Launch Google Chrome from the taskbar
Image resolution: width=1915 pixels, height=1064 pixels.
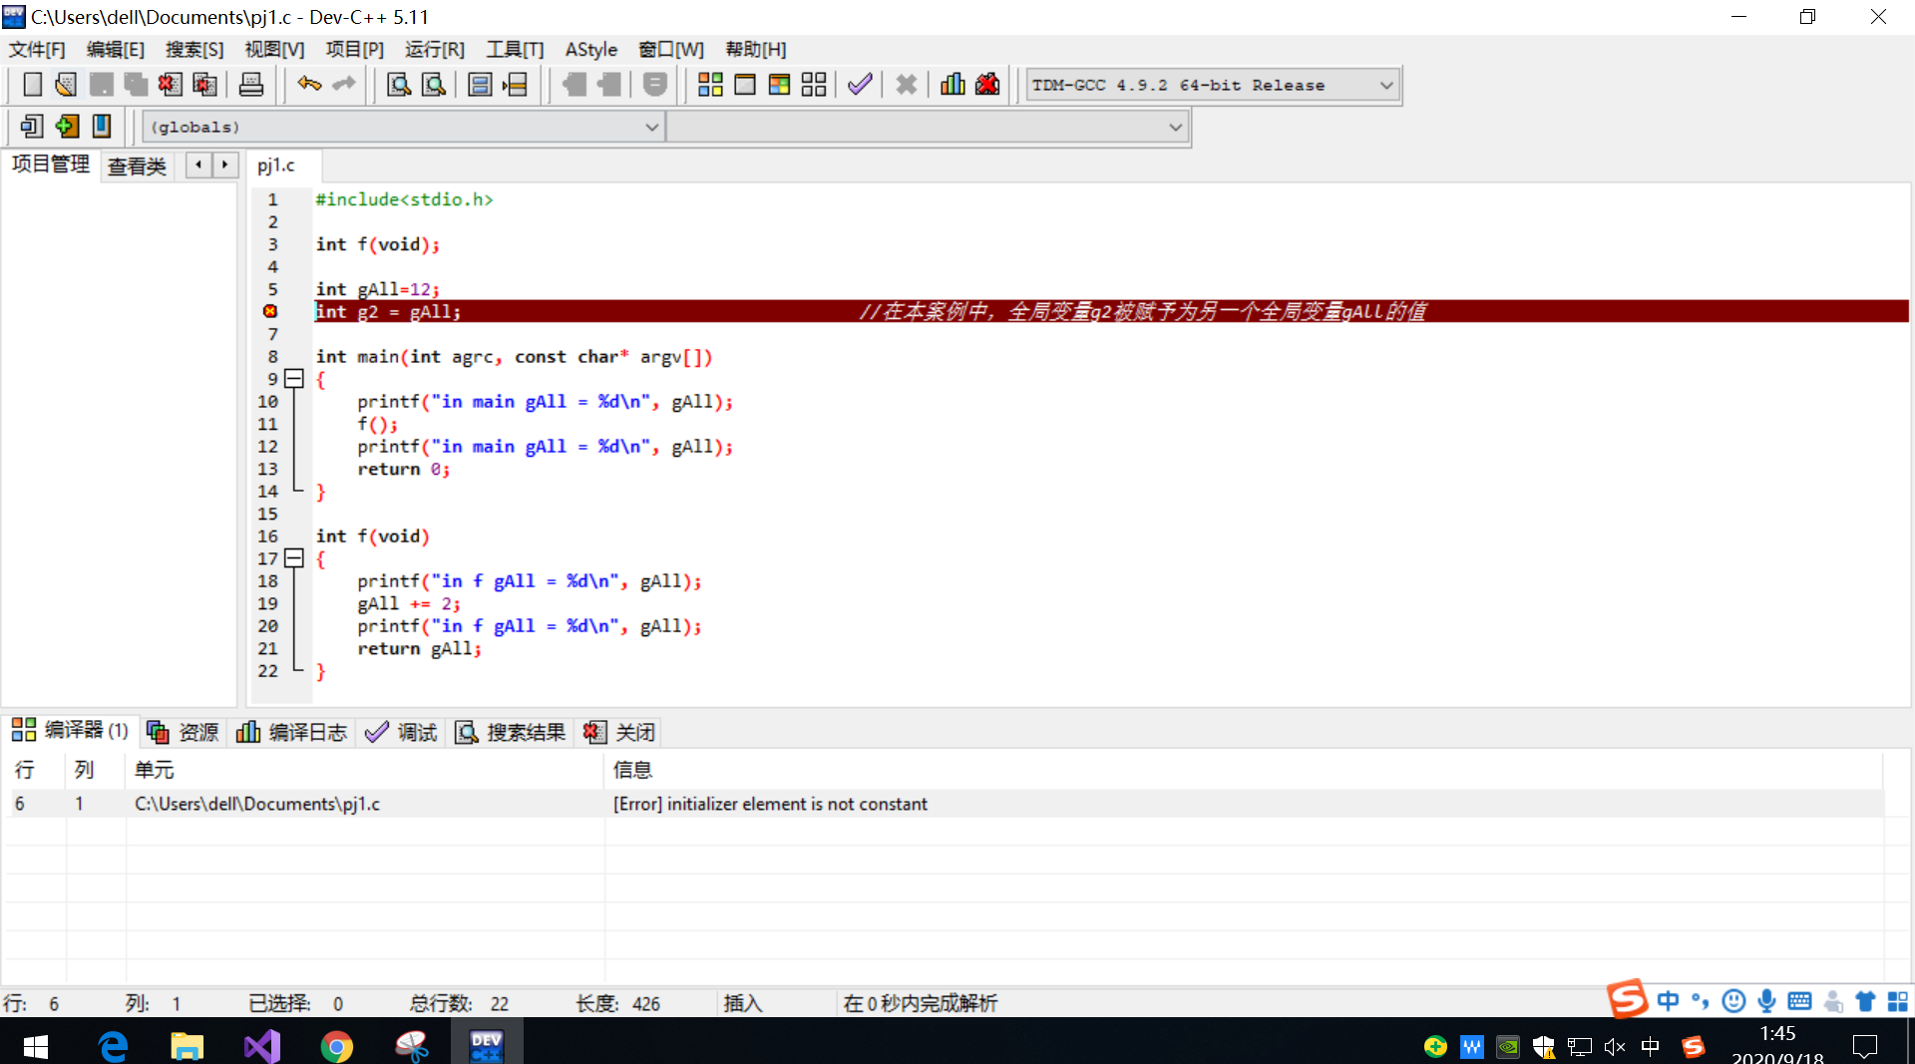tap(336, 1045)
